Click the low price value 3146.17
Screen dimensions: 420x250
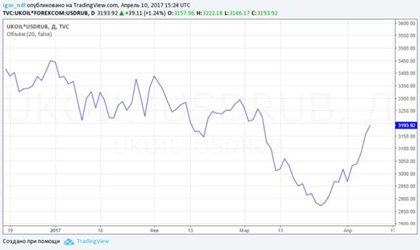coord(240,13)
